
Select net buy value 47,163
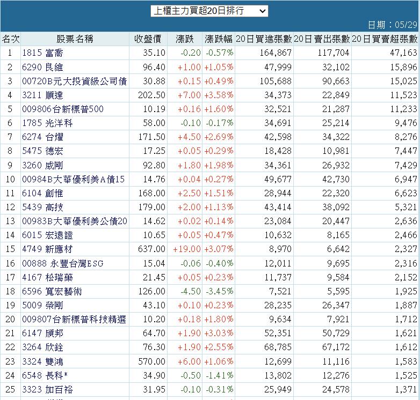click(x=404, y=53)
